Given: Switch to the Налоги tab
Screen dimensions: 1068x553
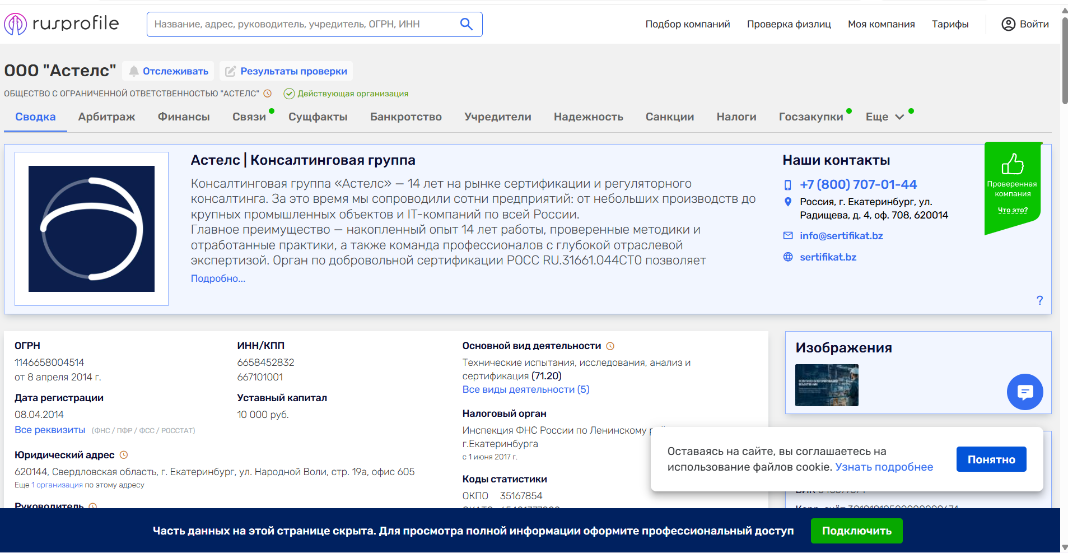Looking at the screenshot, I should pos(736,117).
